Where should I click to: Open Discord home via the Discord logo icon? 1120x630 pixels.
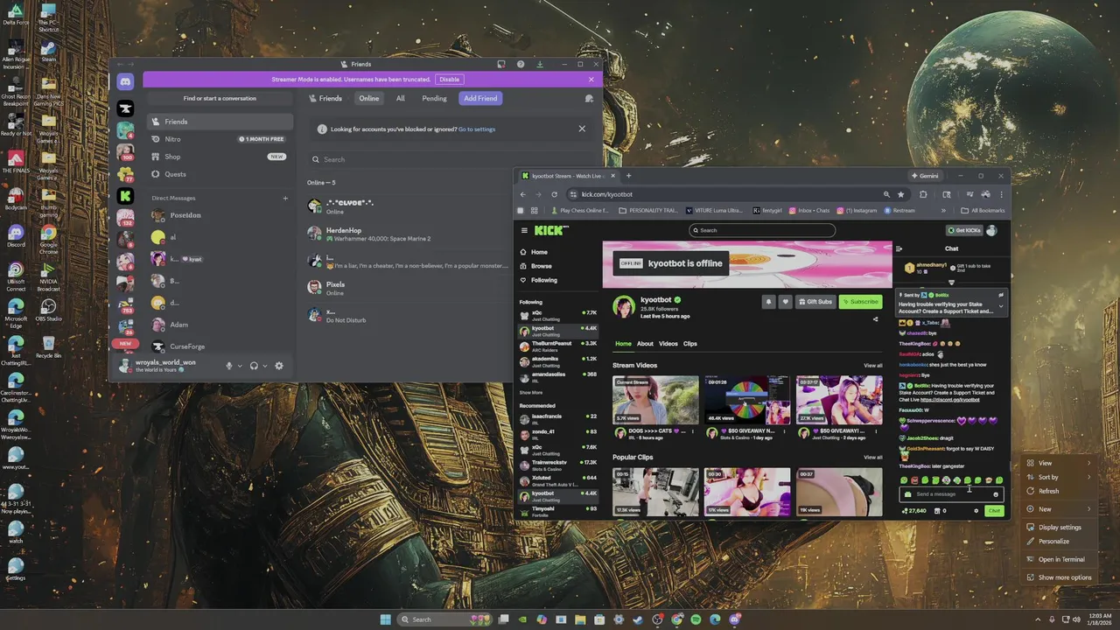[125, 81]
